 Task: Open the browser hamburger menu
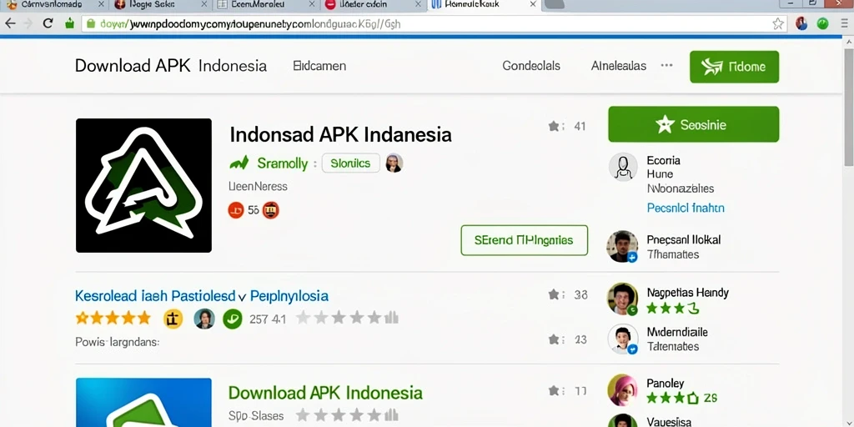(844, 23)
